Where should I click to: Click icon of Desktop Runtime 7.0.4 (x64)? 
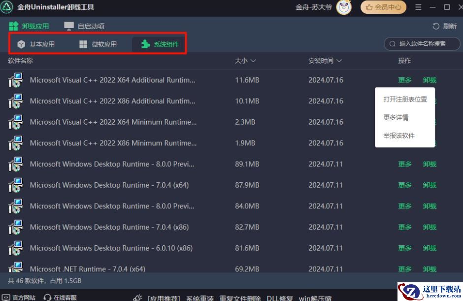(x=15, y=185)
